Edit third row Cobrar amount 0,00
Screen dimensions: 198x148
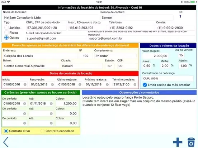click(67, 123)
